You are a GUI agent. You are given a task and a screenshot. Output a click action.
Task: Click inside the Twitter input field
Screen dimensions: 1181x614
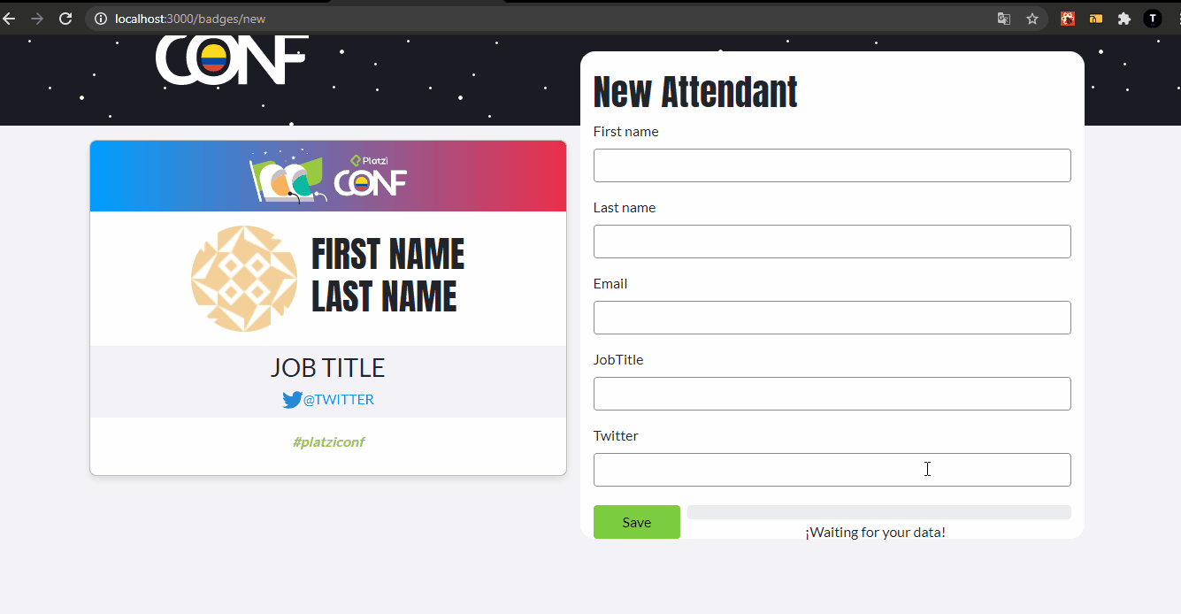[832, 470]
